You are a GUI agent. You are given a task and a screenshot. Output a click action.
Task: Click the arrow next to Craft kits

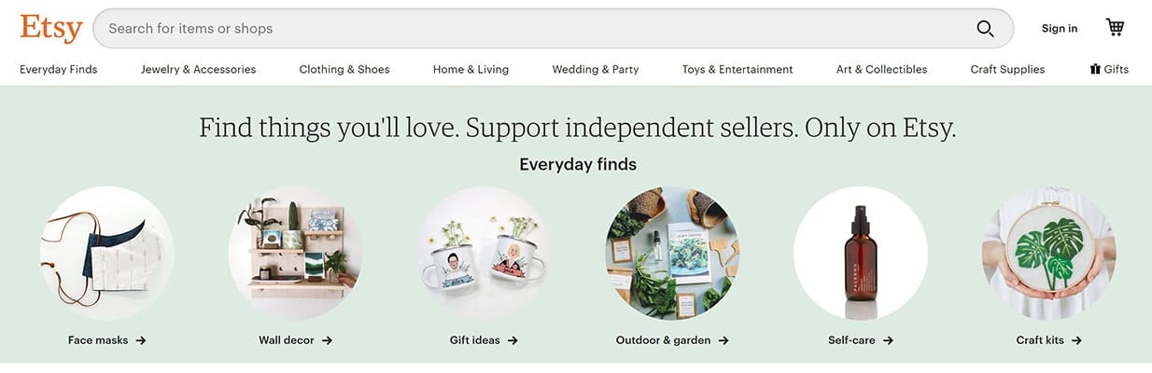pyautogui.click(x=1076, y=340)
